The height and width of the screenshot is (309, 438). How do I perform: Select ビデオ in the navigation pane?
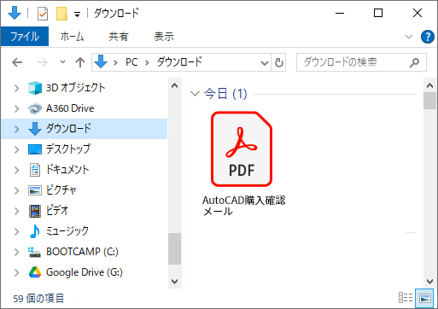point(57,211)
